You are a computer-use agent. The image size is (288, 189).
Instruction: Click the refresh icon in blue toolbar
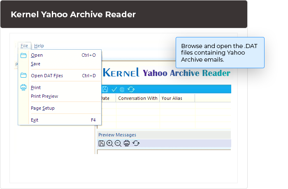pyautogui.click(x=131, y=89)
